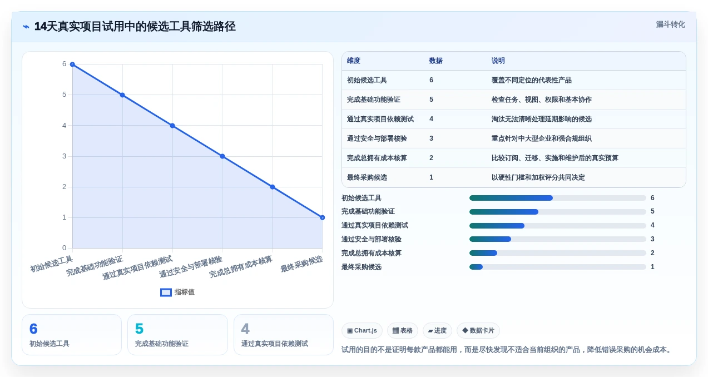Screen dimensions: 708x377
Task: Click the 检查任务、视图、权限和基本协作 description
Action: tap(542, 100)
